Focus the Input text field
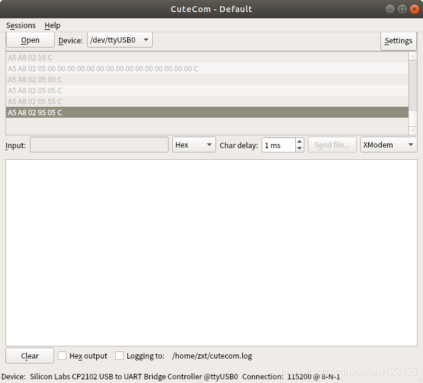The height and width of the screenshot is (383, 423). (99, 145)
